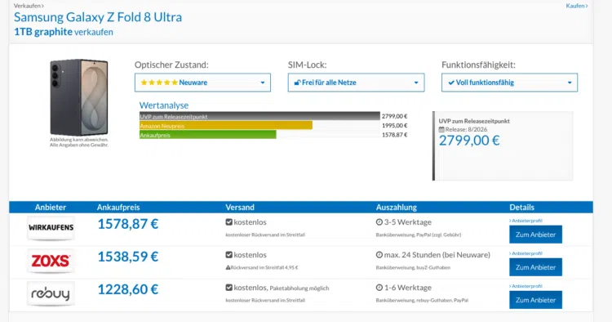Click the 1228,60 € purchase price
The height and width of the screenshot is (322, 612).
coord(128,289)
